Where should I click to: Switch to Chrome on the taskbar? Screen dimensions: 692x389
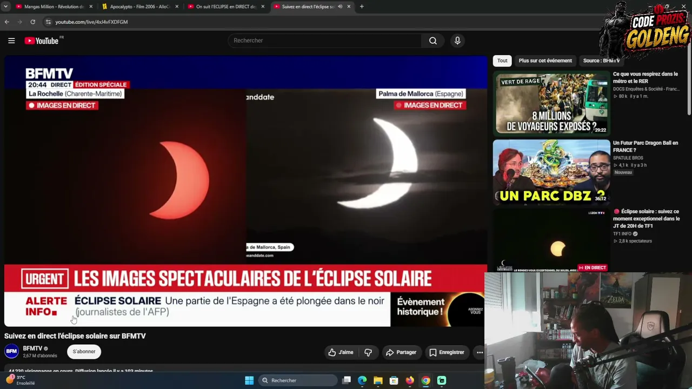[426, 380]
